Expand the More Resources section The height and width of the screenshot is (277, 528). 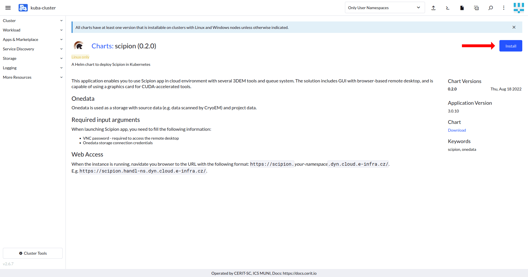[61, 77]
